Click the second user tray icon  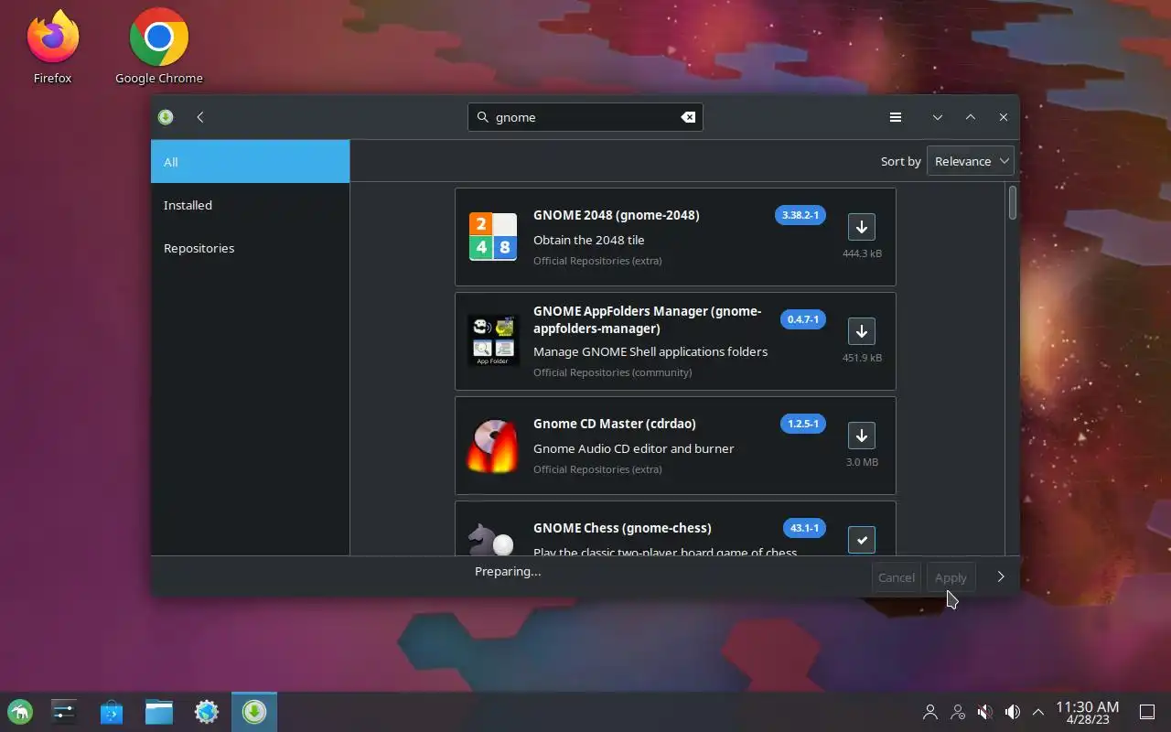click(x=958, y=712)
